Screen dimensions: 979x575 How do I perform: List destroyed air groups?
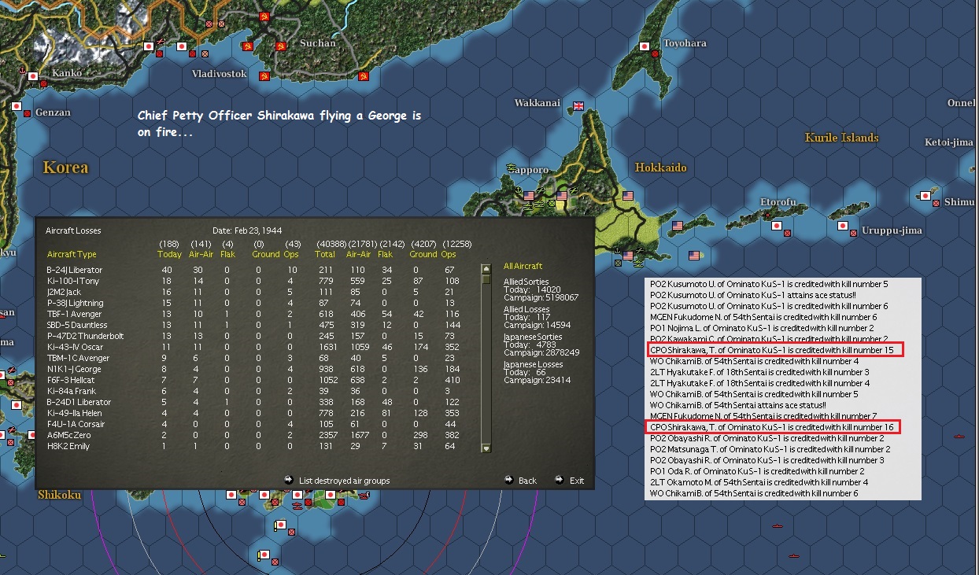point(344,481)
